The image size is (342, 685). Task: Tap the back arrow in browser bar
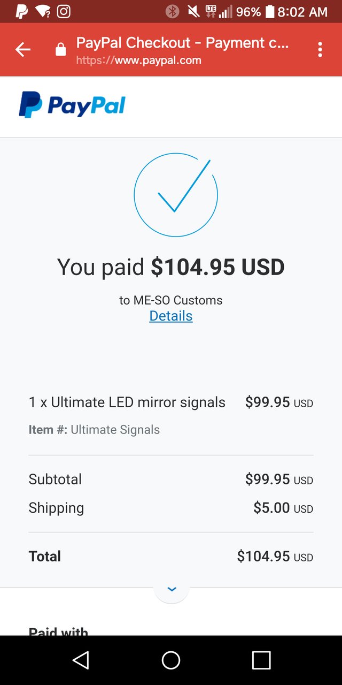22,50
